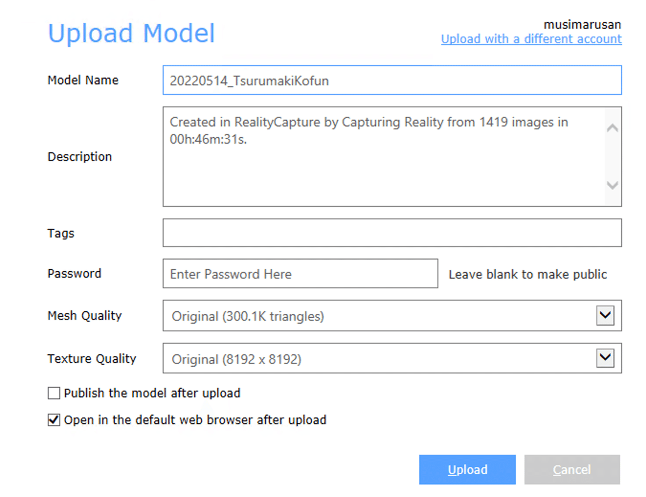This screenshot has height=497, width=646.
Task: Click the empty Tags field
Action: pyautogui.click(x=392, y=233)
